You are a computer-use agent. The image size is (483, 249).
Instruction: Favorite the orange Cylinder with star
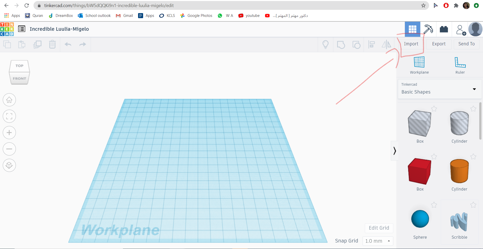[473, 157]
